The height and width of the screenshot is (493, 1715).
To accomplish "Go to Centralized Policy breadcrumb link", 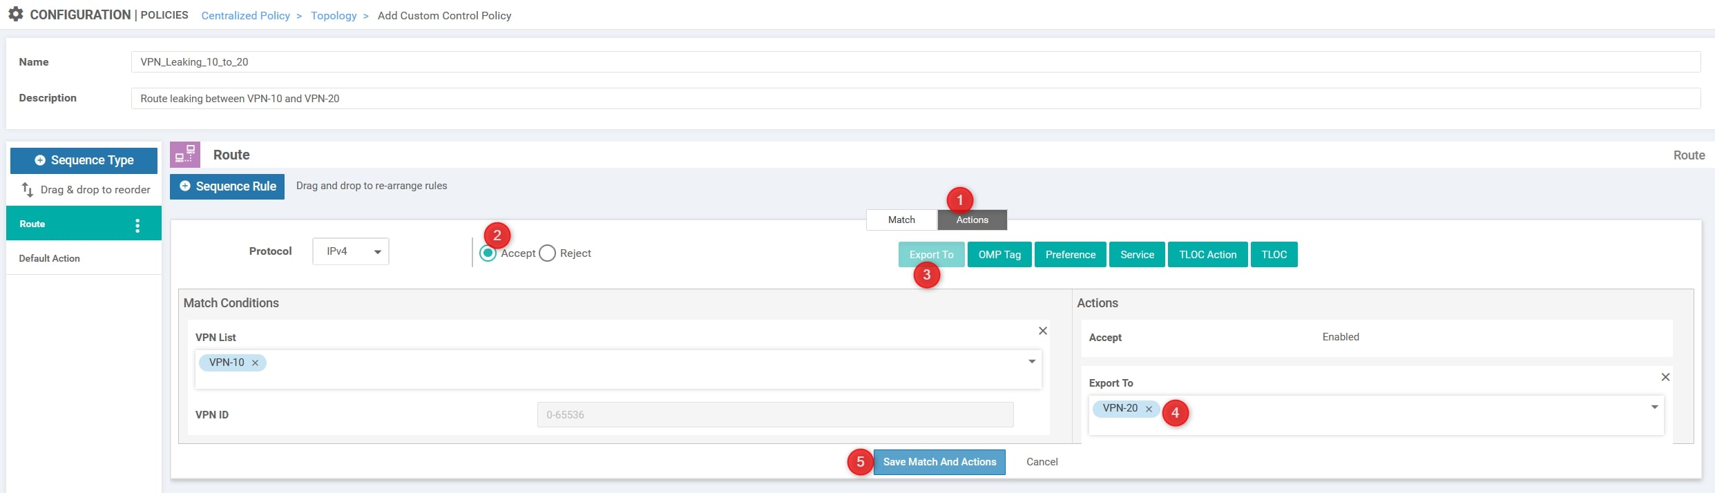I will coord(245,15).
